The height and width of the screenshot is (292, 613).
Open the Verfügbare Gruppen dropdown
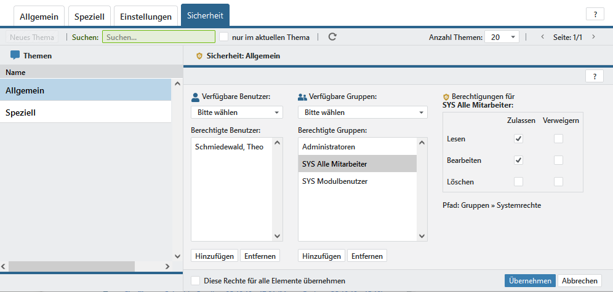[x=363, y=112]
